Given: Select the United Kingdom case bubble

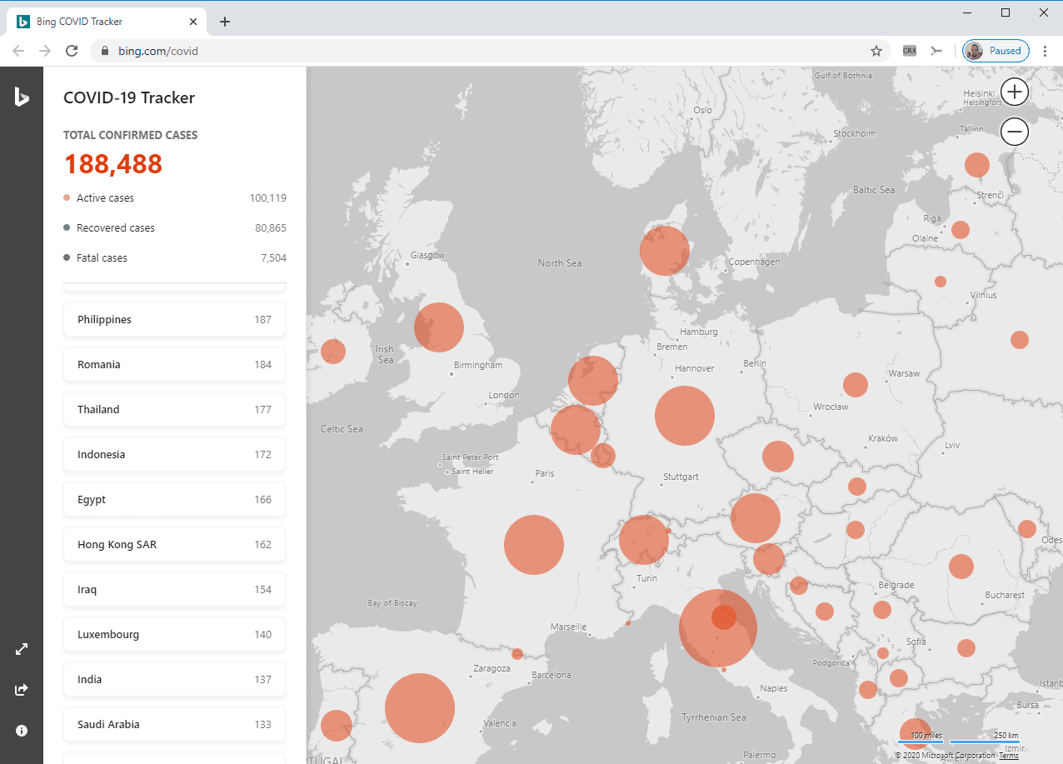Looking at the screenshot, I should coord(439,327).
